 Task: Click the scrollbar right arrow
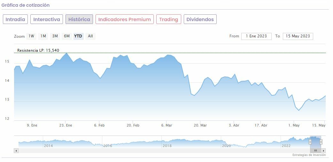coord(323,150)
